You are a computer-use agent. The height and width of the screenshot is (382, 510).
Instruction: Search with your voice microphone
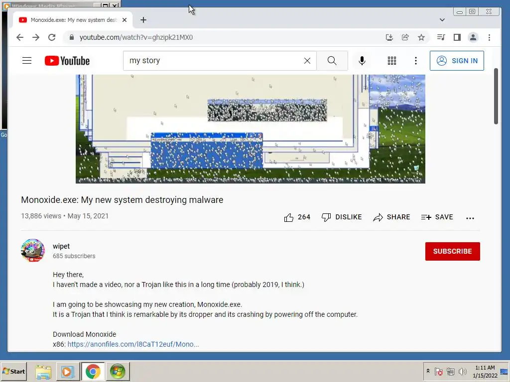[362, 61]
